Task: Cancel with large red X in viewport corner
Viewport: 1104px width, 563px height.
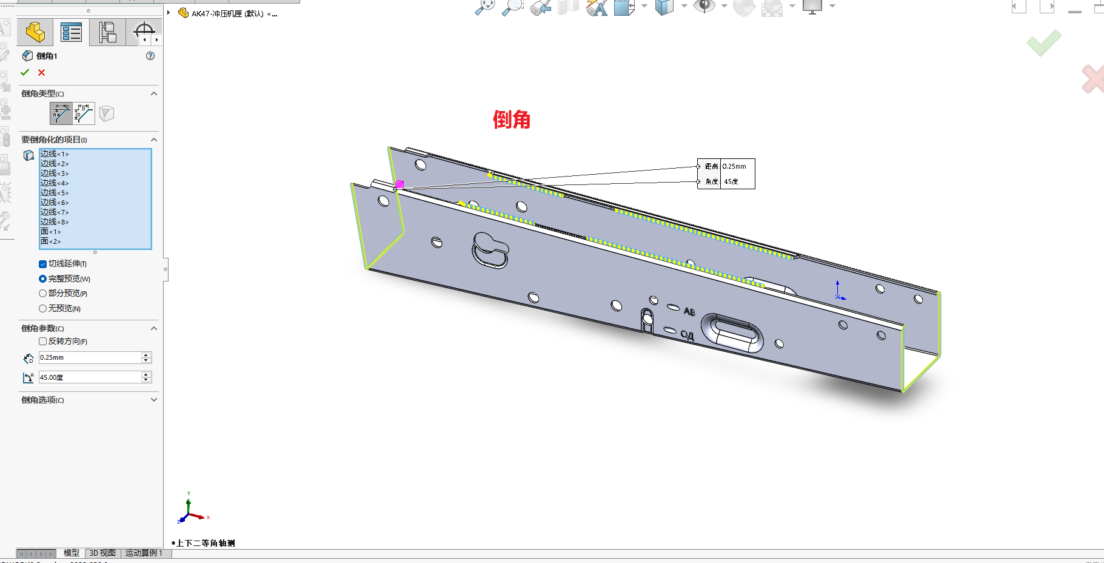Action: click(x=1093, y=79)
